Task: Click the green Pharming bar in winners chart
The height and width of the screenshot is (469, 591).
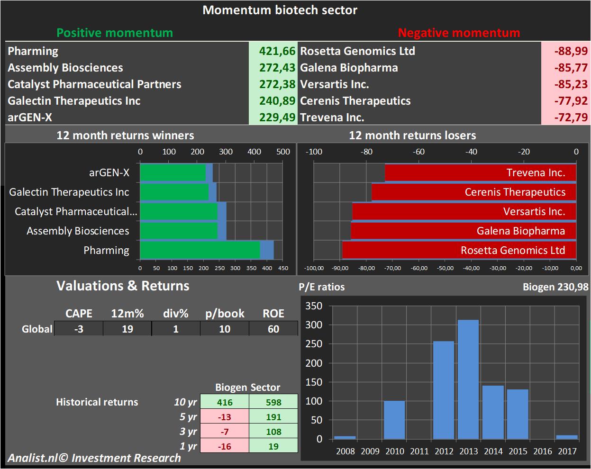Action: 200,250
